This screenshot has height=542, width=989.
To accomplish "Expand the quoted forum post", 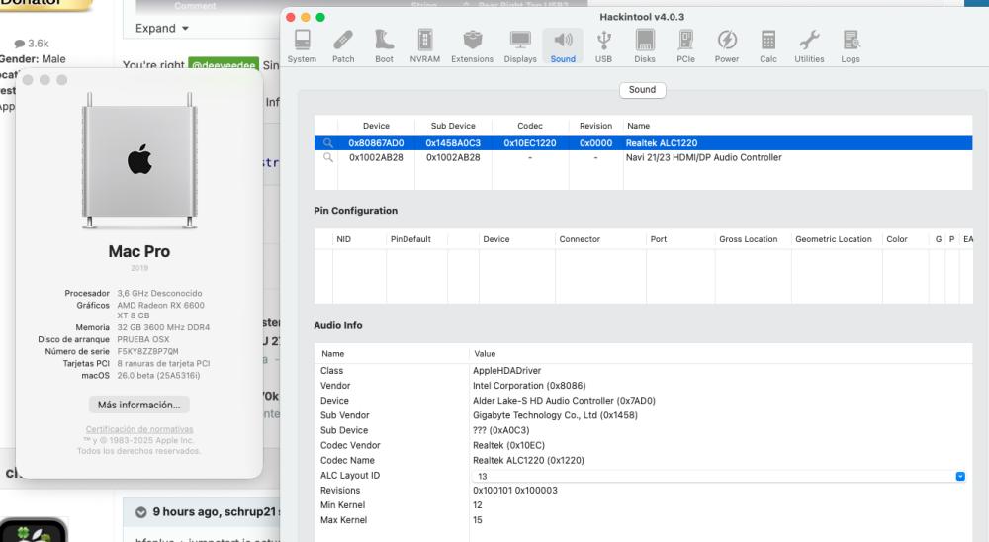I will click(x=161, y=29).
